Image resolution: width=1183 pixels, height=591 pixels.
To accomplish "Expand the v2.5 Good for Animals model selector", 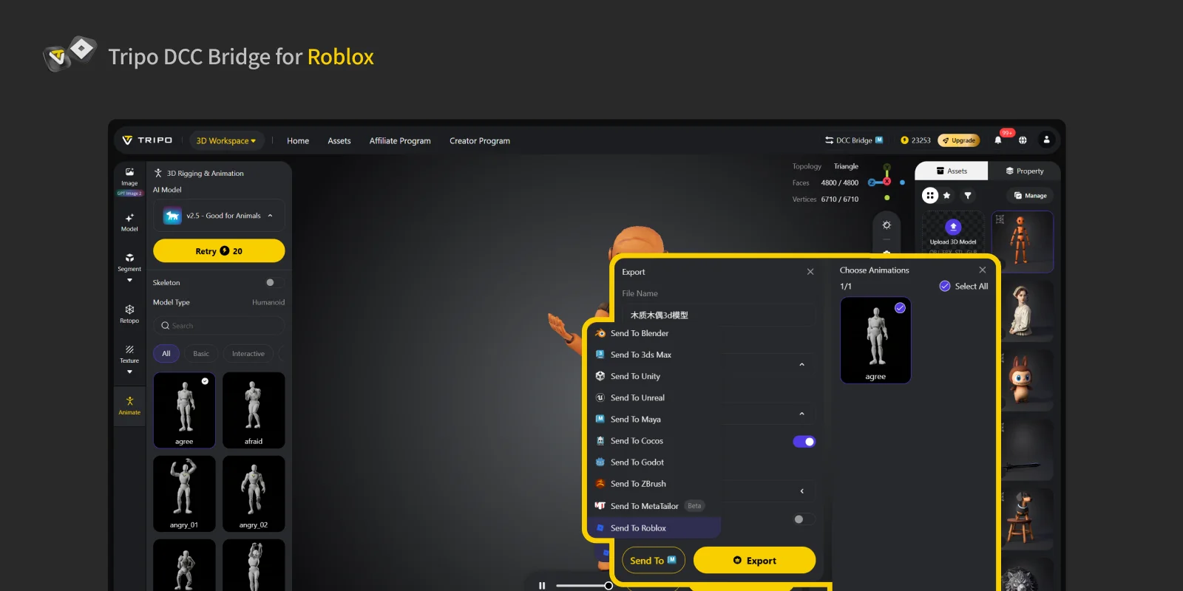I will click(x=219, y=216).
